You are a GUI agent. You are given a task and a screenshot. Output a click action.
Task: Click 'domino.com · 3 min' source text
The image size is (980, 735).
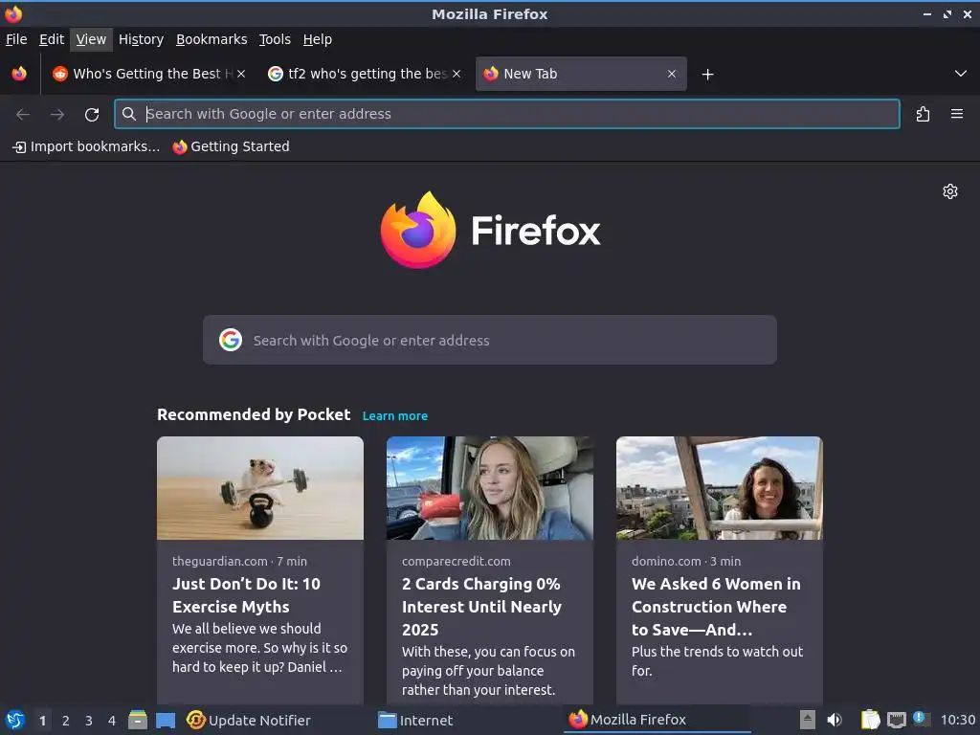pos(686,561)
